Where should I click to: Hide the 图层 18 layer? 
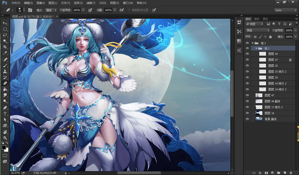(x=247, y=113)
